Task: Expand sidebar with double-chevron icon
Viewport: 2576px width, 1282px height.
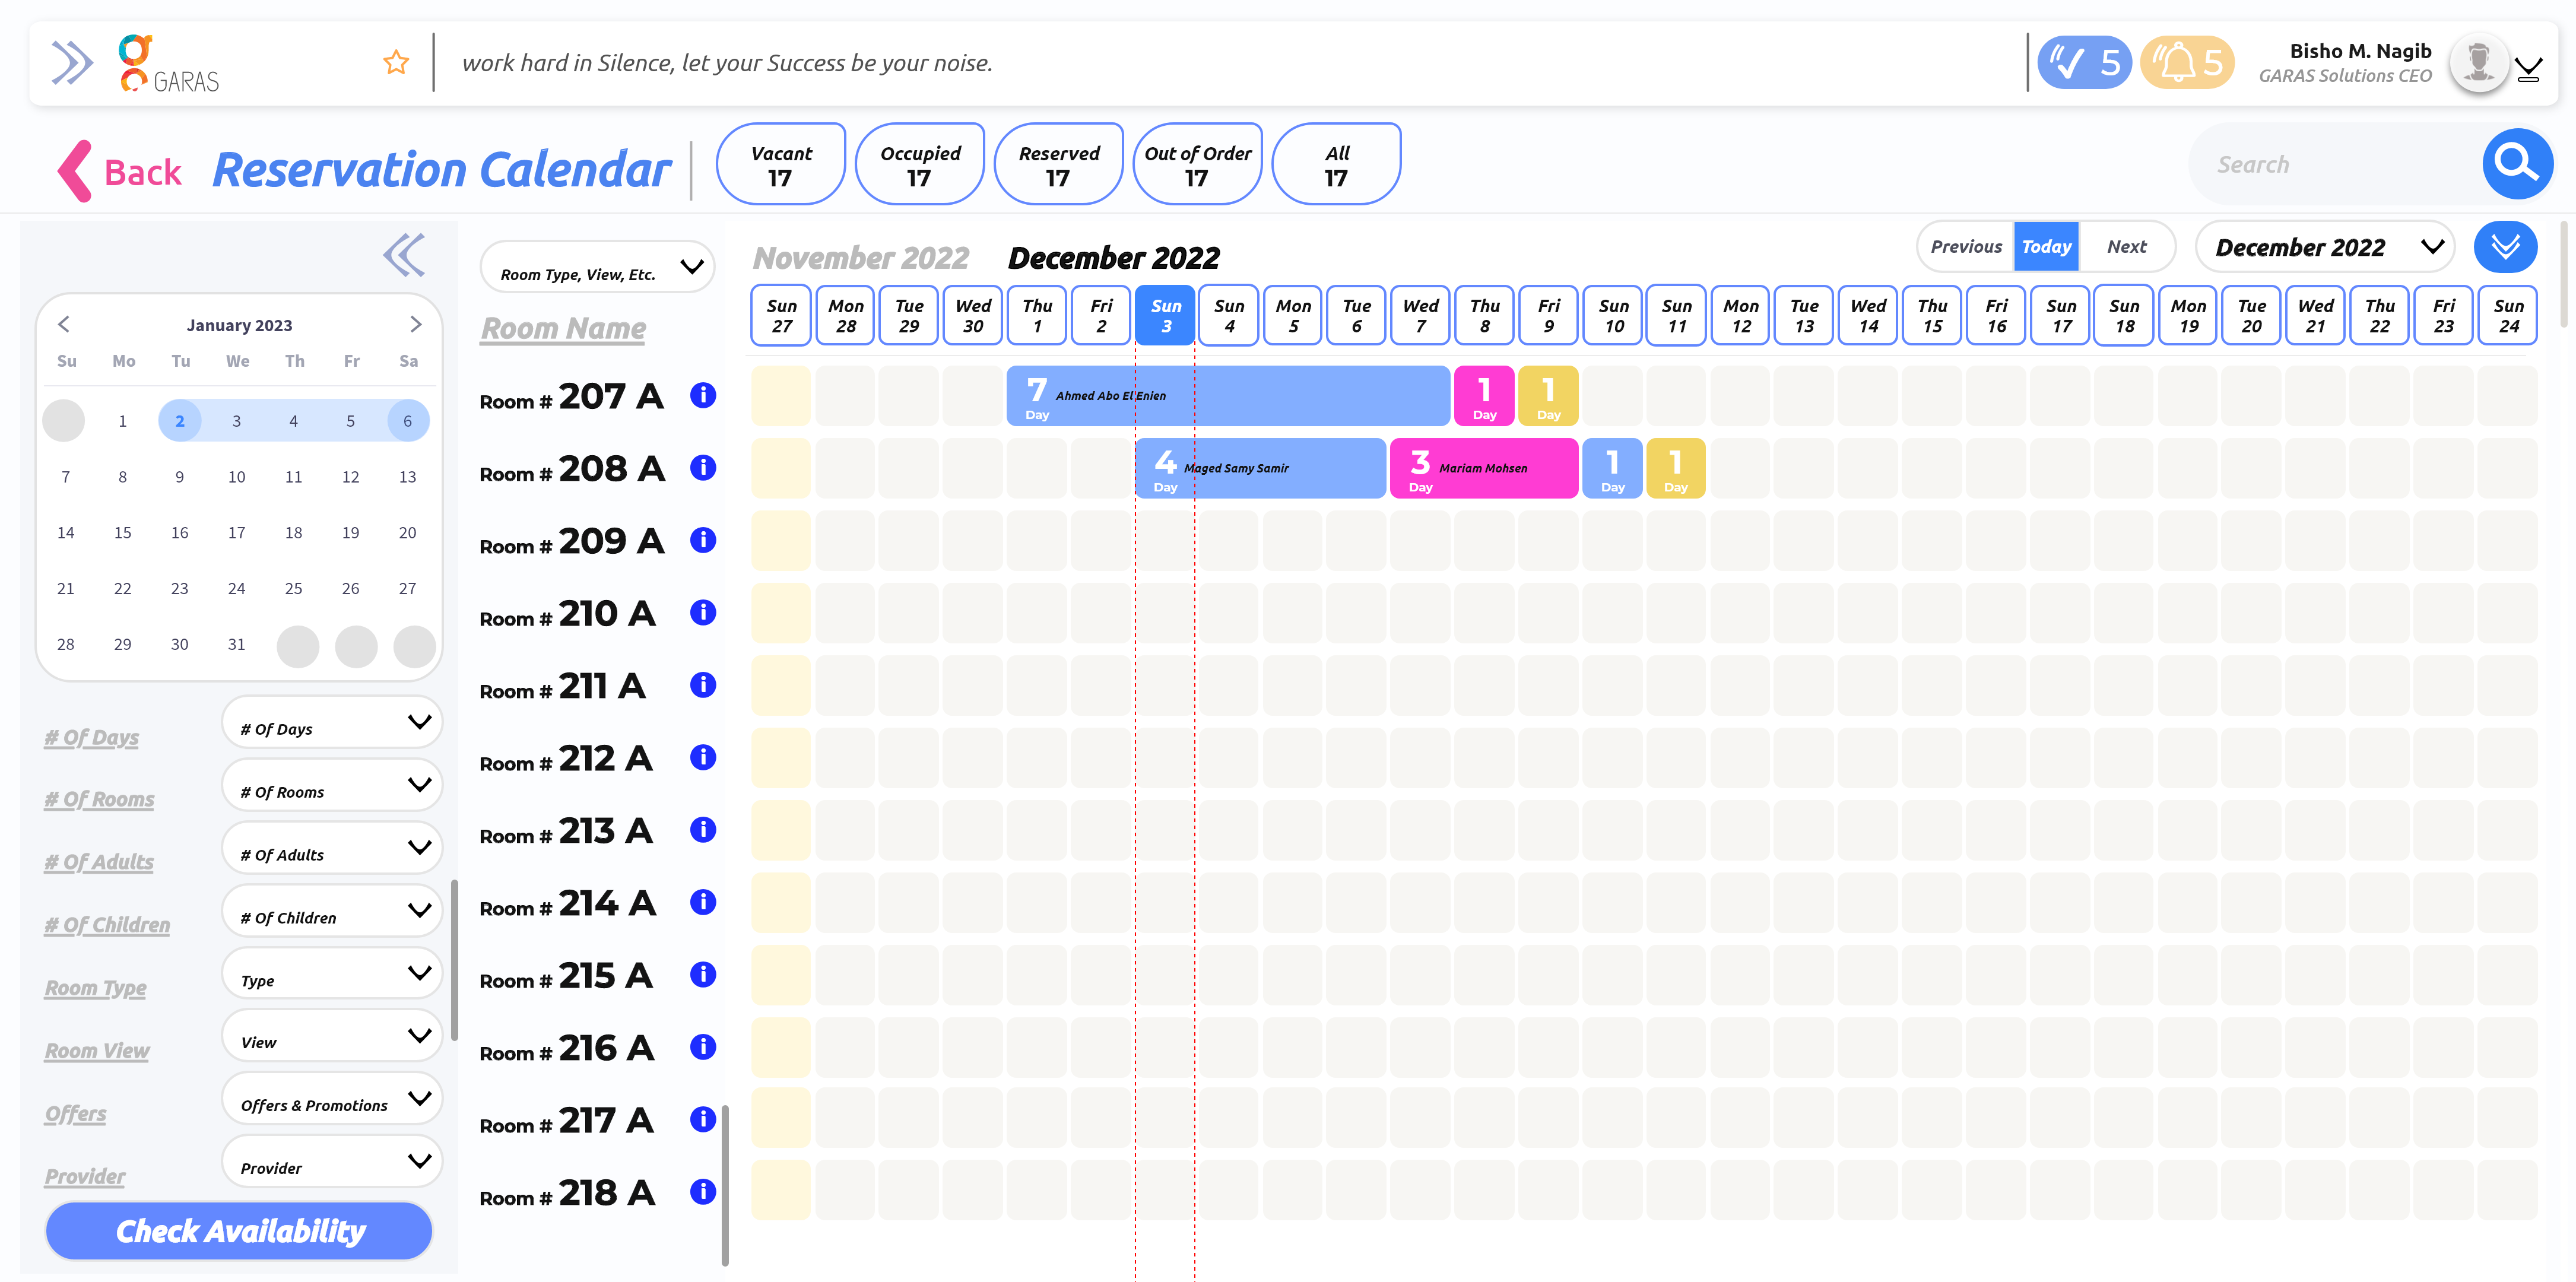Action: (72, 63)
